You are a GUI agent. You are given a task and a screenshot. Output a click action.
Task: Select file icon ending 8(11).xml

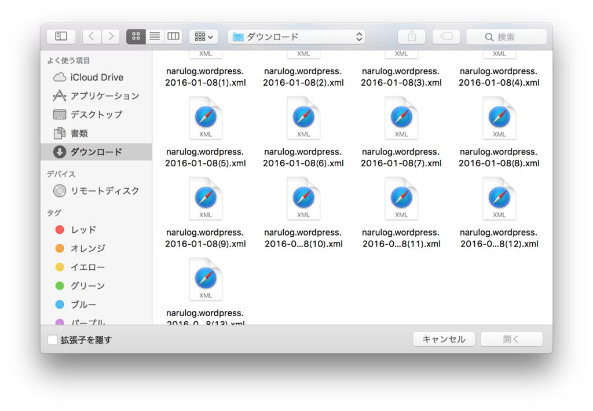click(x=401, y=199)
